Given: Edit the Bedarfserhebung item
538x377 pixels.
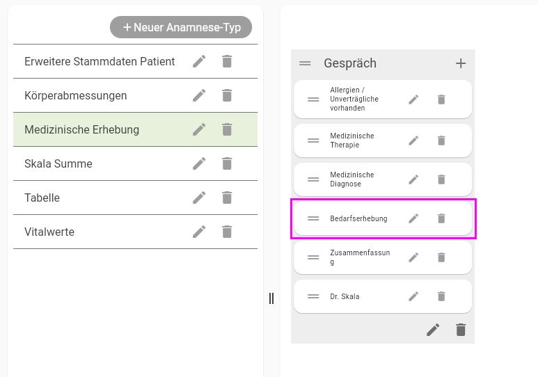Looking at the screenshot, I should tap(413, 218).
